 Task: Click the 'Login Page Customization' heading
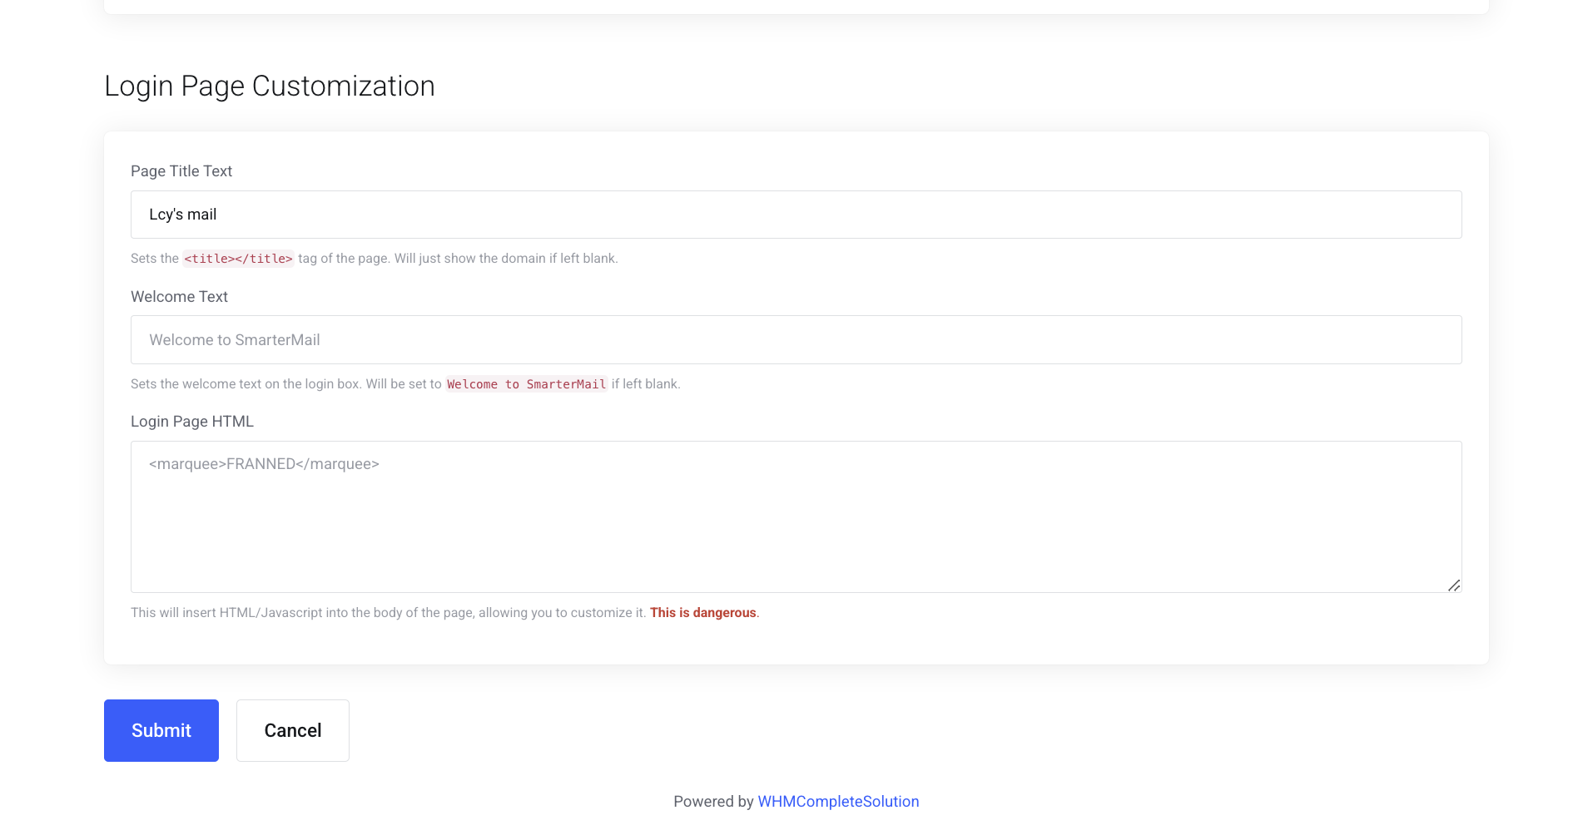tap(270, 86)
